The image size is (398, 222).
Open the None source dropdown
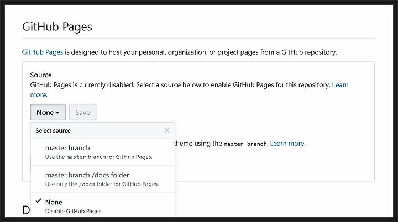(48, 112)
